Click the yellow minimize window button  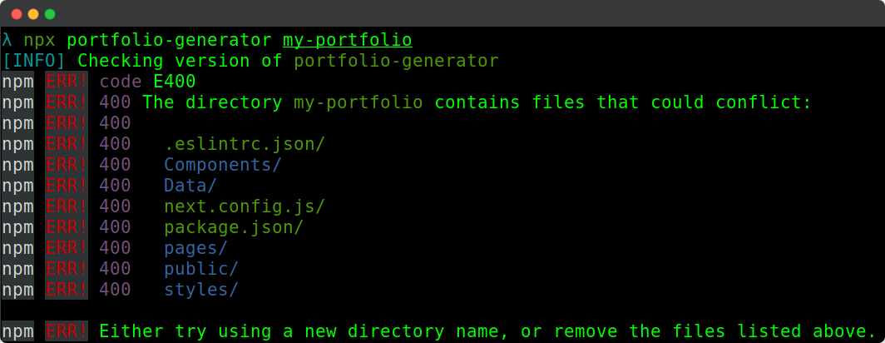coord(33,14)
